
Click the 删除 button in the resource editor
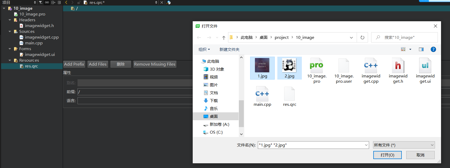coord(120,64)
